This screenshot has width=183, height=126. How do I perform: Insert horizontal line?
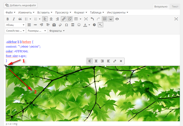point(73,25)
